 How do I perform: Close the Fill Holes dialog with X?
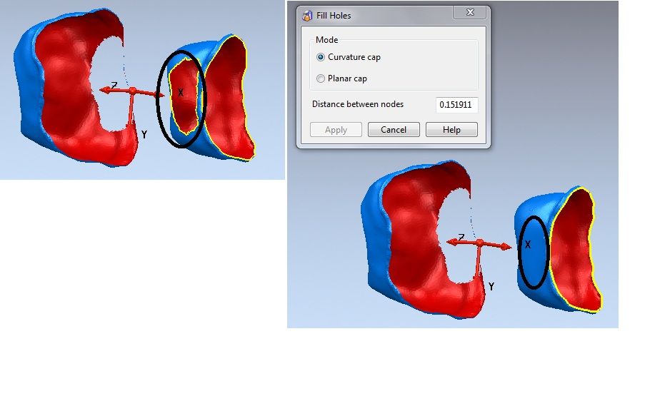(x=470, y=12)
